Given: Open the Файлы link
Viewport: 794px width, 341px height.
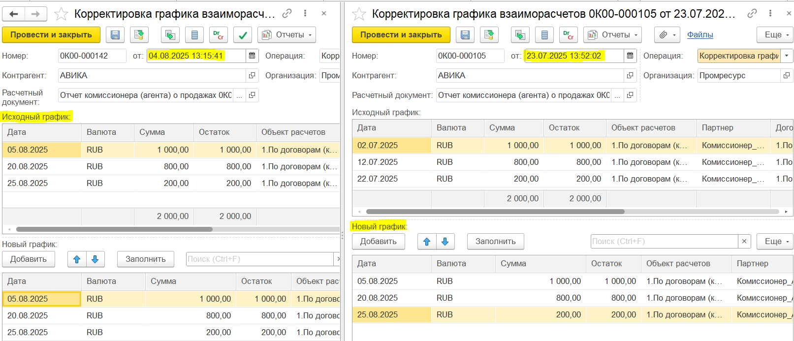Looking at the screenshot, I should [x=700, y=35].
